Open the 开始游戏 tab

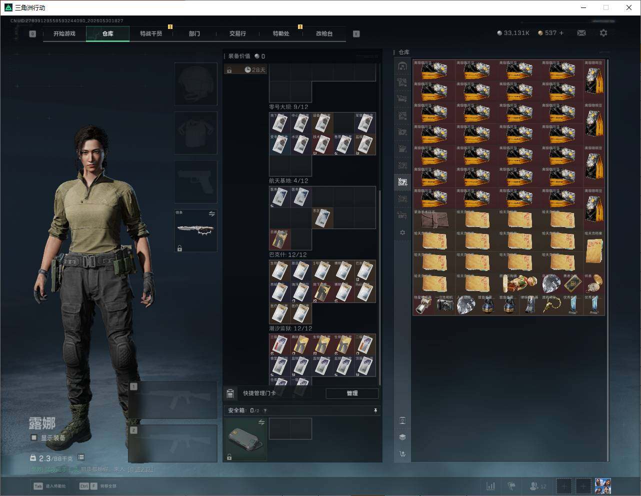point(64,33)
